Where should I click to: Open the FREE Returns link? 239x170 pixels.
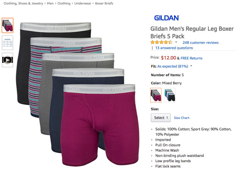coord(192,58)
